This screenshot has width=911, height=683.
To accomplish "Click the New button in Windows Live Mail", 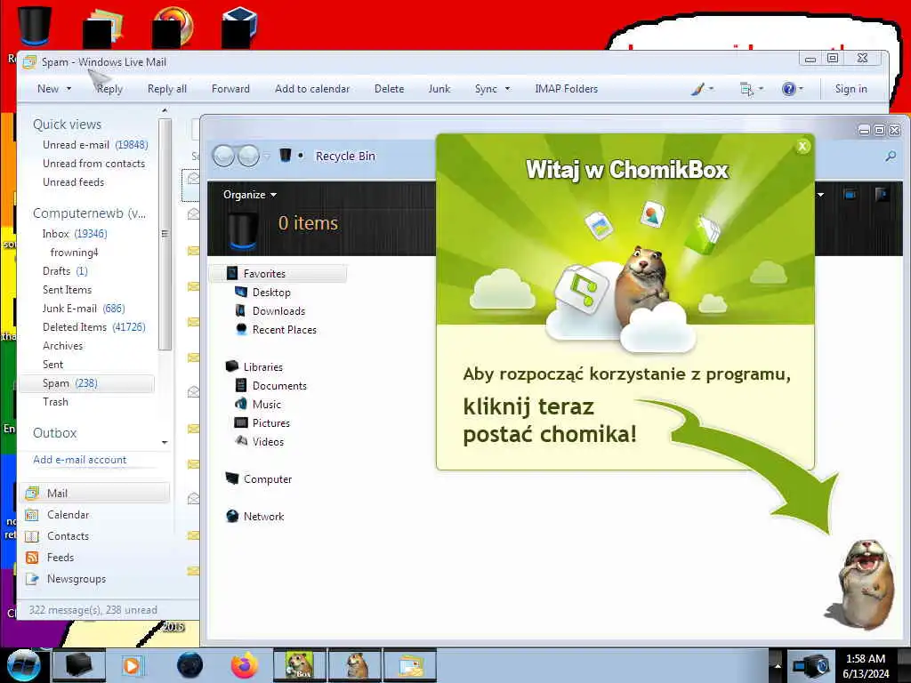I will click(x=48, y=89).
